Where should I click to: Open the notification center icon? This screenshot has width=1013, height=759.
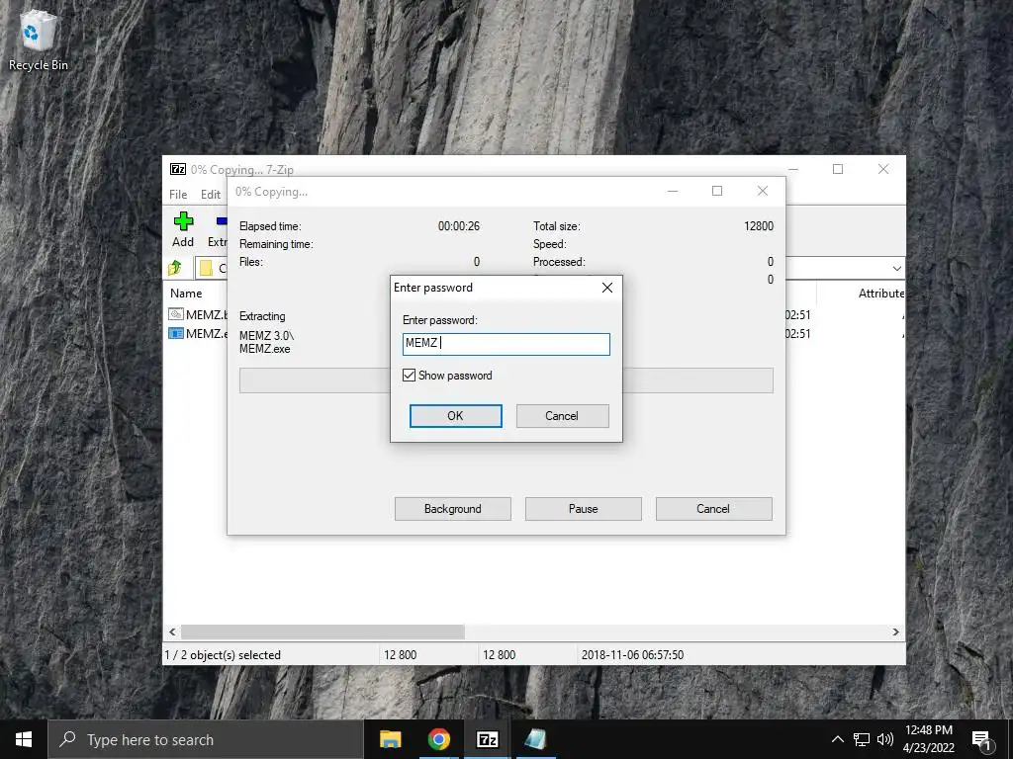pos(981,740)
